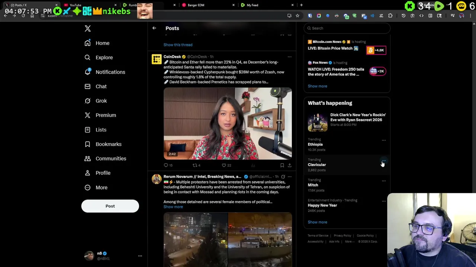This screenshot has width=476, height=267.
Task: Expand the footer More links
Action: pos(349,241)
